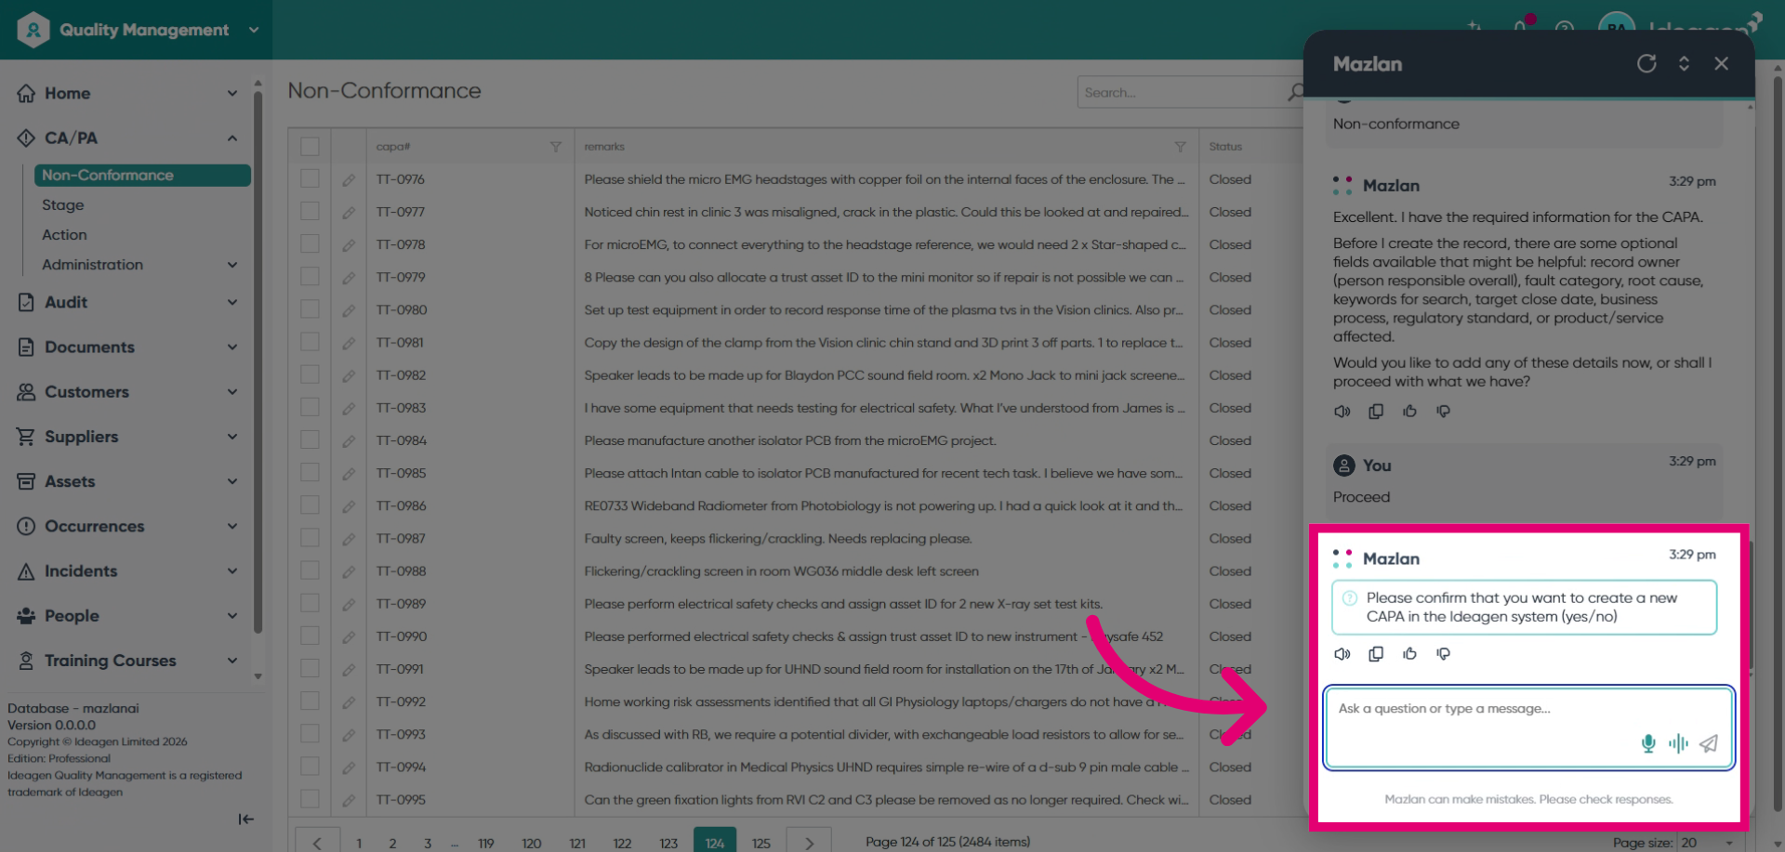Expand or collapse the Mazlan chat panel
The height and width of the screenshot is (852, 1785).
[x=1684, y=63]
